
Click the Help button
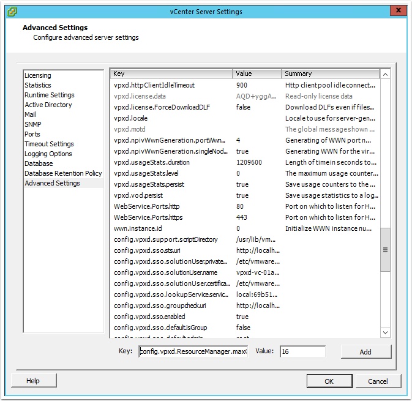click(x=34, y=381)
